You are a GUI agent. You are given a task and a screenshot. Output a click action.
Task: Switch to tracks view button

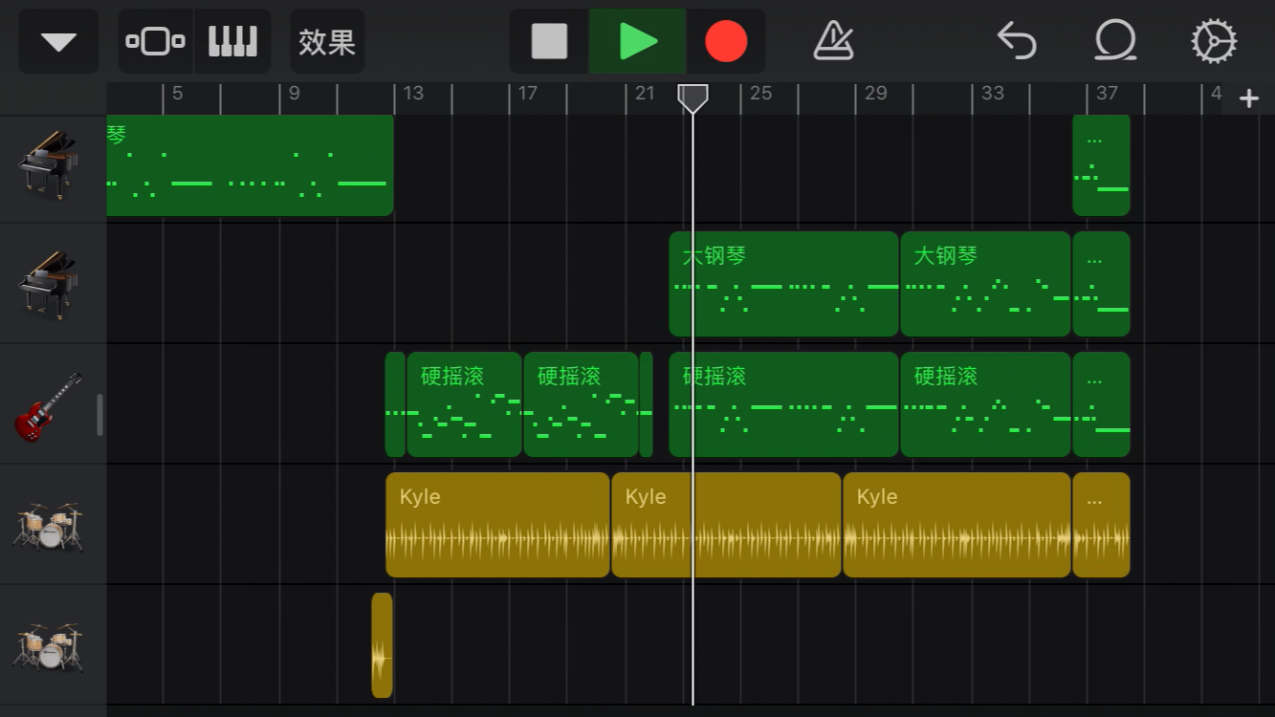155,41
